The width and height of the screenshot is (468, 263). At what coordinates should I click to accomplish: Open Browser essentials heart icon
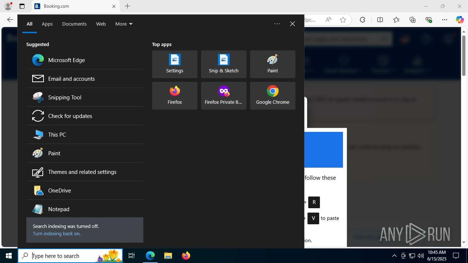[x=429, y=20]
